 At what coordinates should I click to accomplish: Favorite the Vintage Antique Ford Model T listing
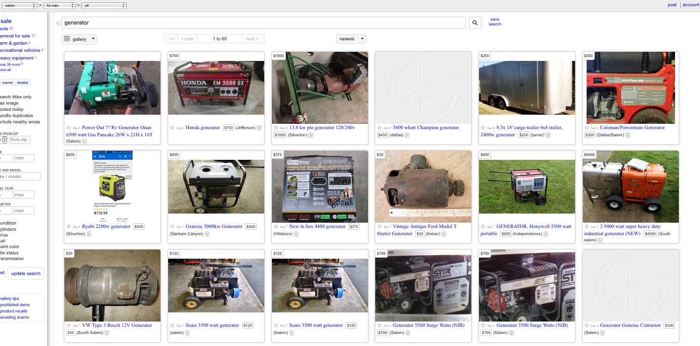380,227
